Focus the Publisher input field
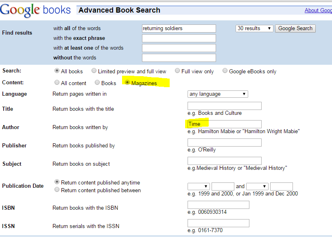 225,143
